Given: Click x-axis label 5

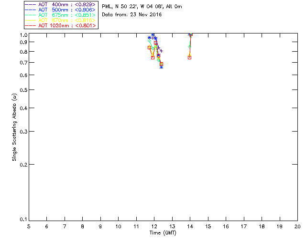Looking at the screenshot, I should pos(29,227).
